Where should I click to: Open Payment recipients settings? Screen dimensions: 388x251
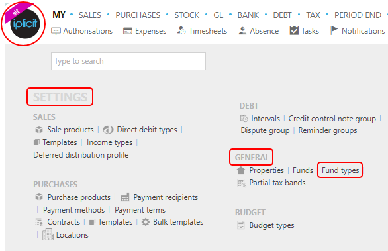click(x=166, y=197)
